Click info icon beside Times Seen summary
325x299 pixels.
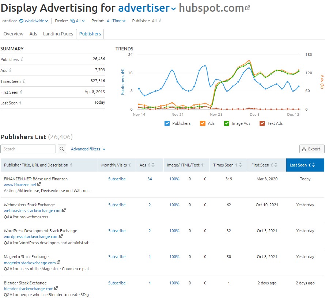point(24,81)
